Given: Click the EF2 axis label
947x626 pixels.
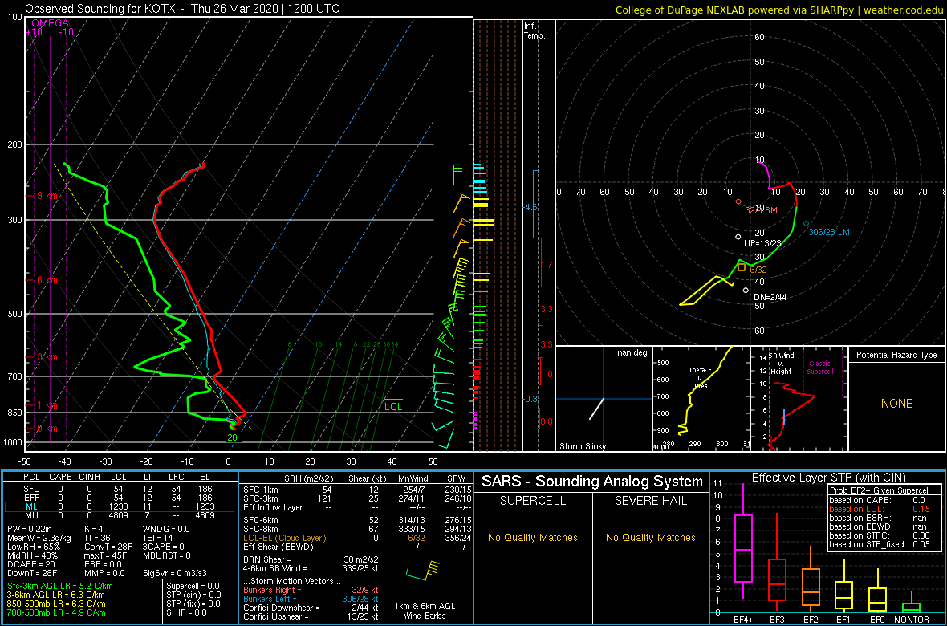Looking at the screenshot, I should (x=810, y=620).
